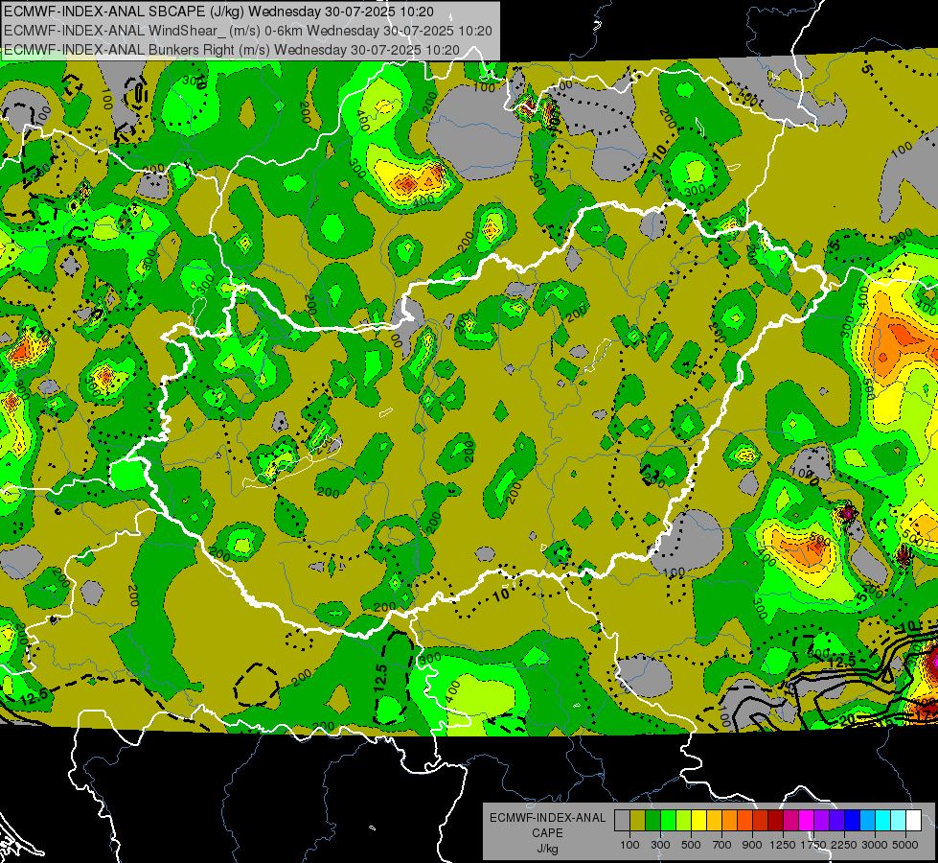Click the SBCAPE header line at the top
Screen dimensions: 938x863
tap(219, 12)
